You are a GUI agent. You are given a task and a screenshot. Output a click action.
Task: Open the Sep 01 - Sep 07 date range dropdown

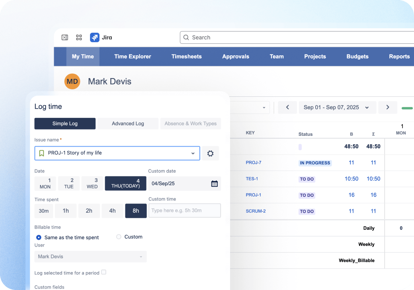click(337, 107)
